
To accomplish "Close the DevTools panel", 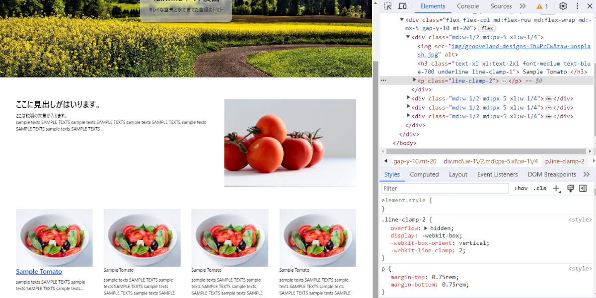I will [x=591, y=6].
